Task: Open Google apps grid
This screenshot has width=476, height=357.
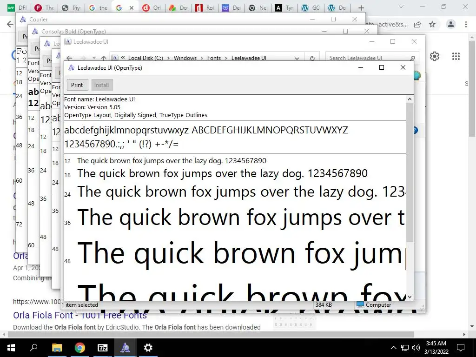Action: coord(456,56)
